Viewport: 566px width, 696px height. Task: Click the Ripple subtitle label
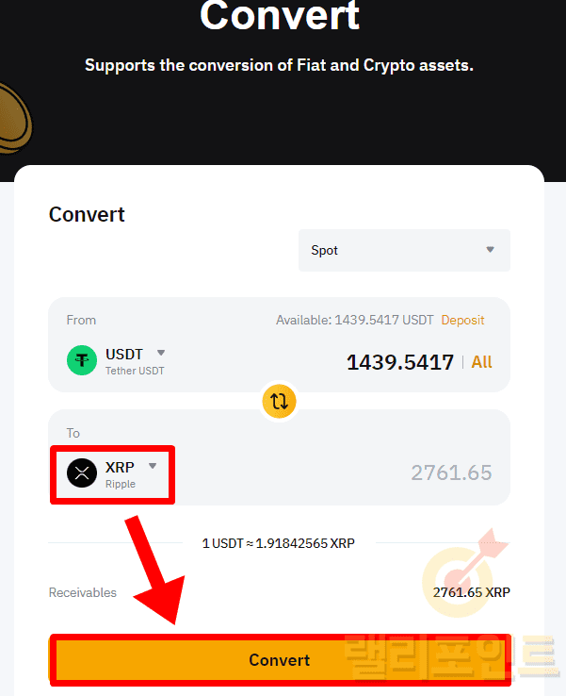pyautogui.click(x=121, y=484)
